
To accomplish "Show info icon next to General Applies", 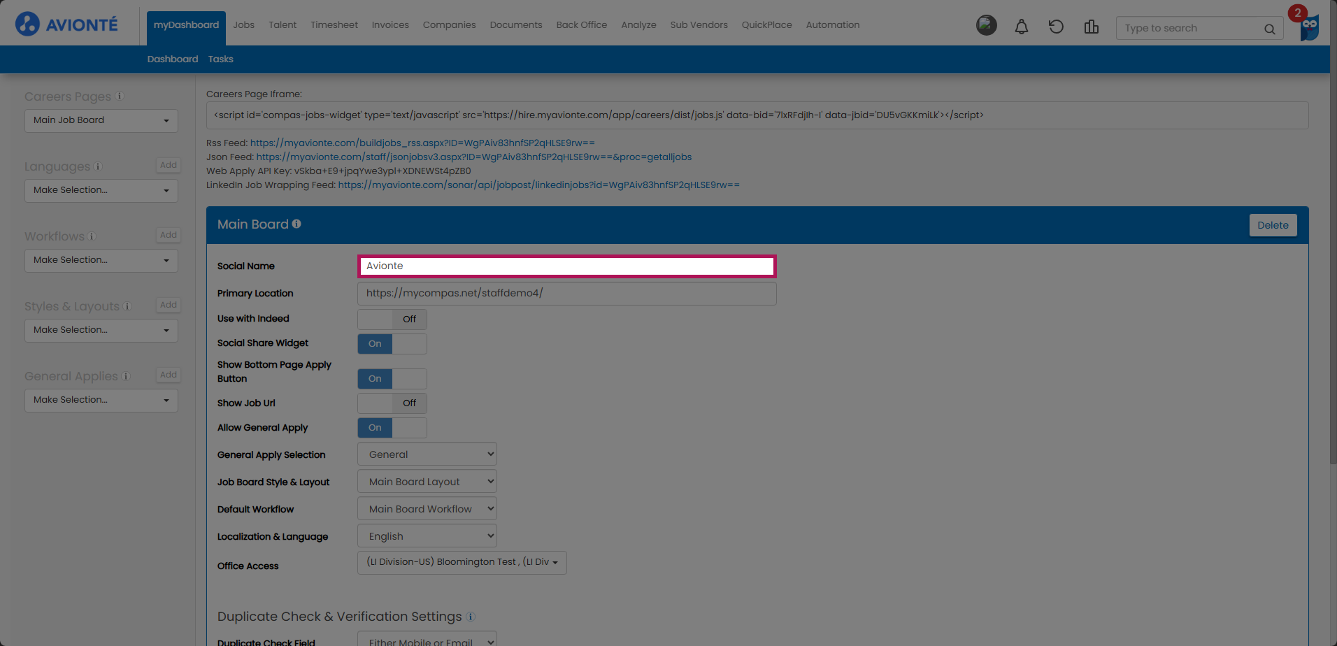I will click(126, 376).
